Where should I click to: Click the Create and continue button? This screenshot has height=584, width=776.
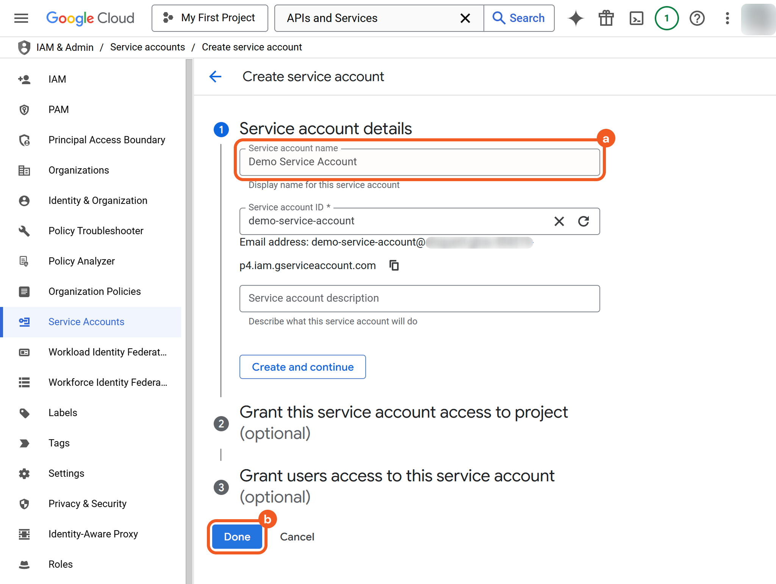coord(302,367)
